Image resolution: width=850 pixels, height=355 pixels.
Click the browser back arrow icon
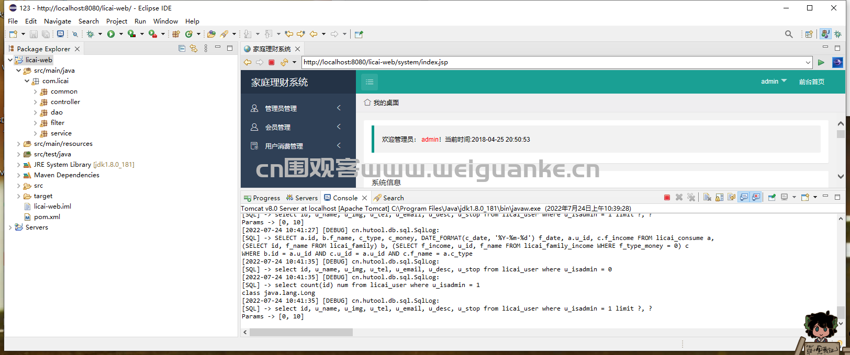coord(248,62)
